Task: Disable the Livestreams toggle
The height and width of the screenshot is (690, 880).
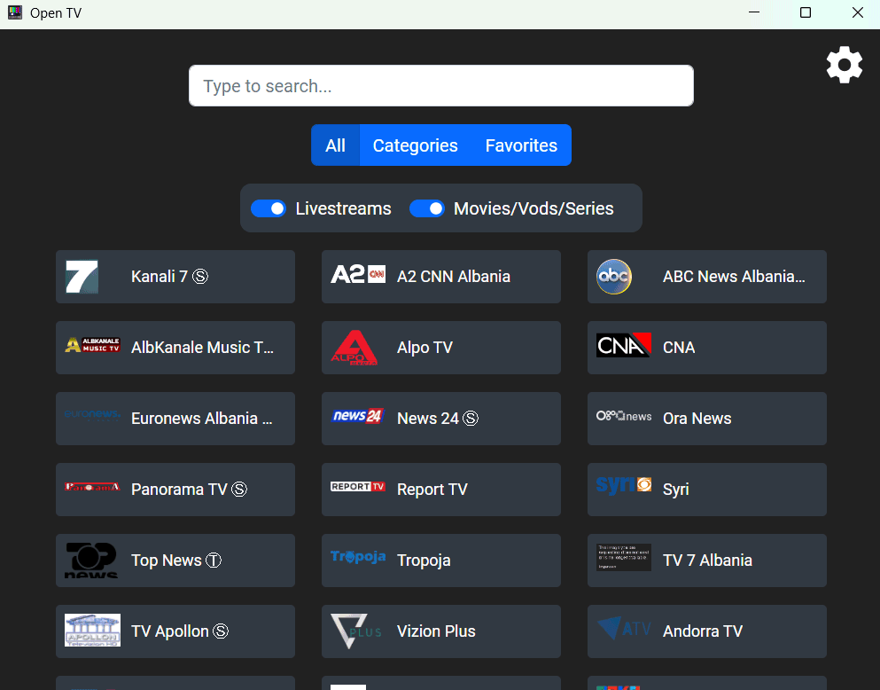Action: [269, 208]
